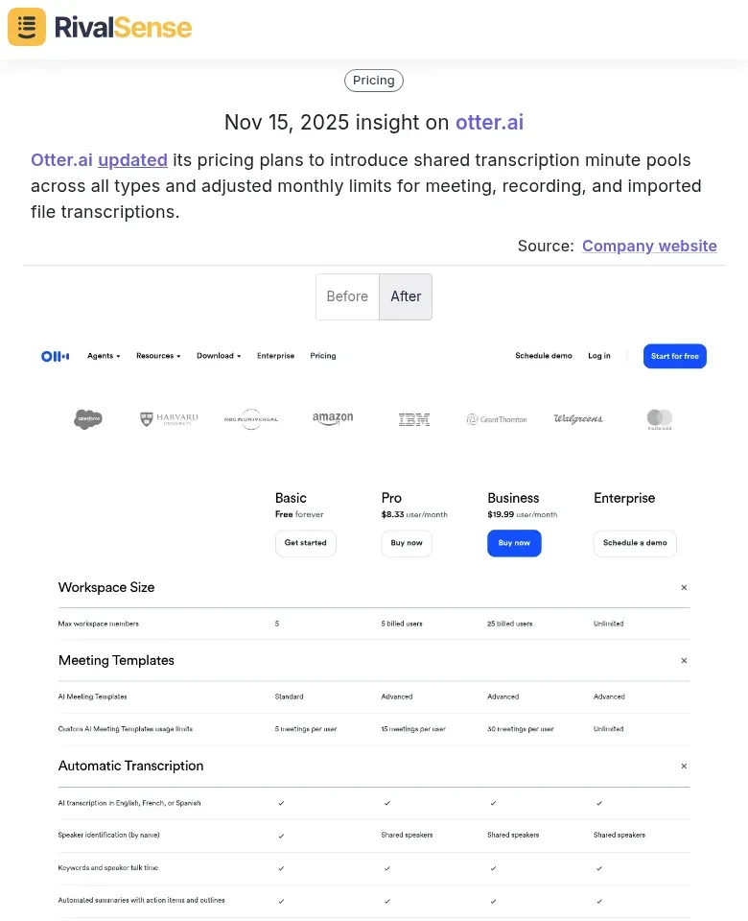Open the Pricing menu item
The image size is (748, 921).
pos(322,356)
